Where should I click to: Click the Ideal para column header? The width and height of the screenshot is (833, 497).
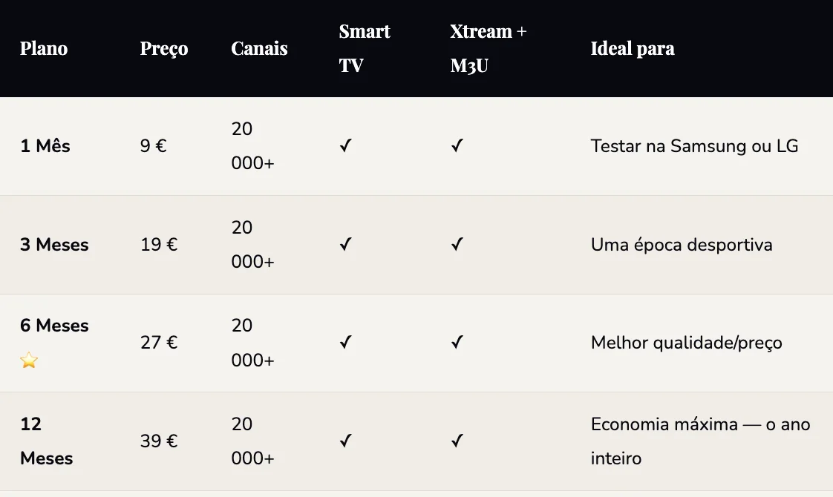(633, 49)
